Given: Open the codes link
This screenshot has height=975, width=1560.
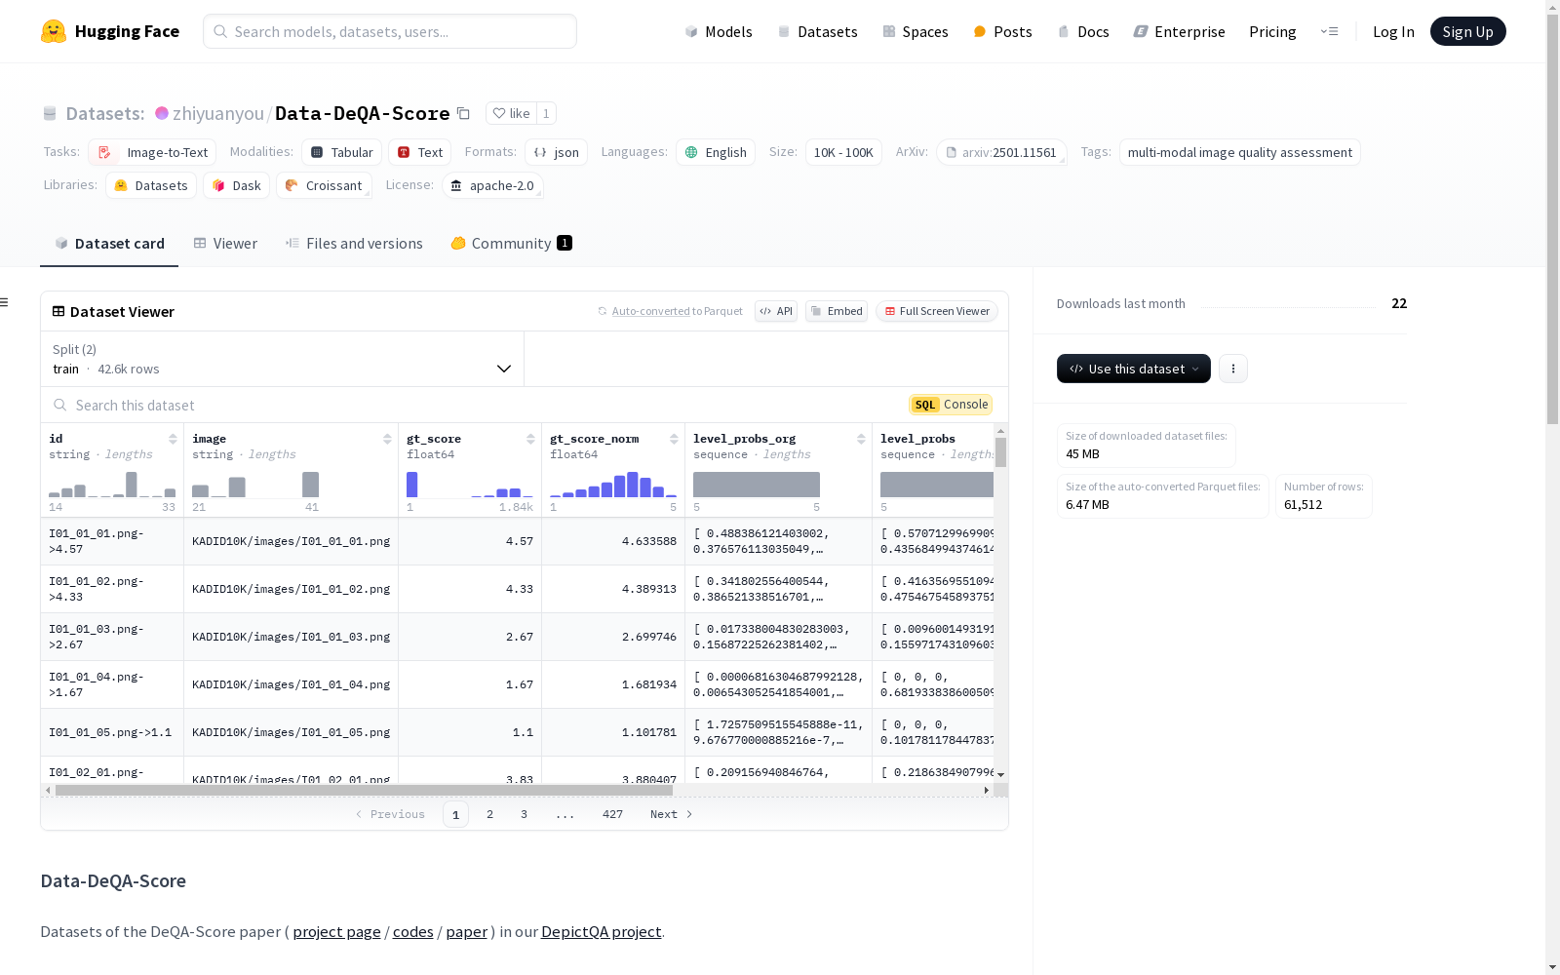Looking at the screenshot, I should (412, 931).
